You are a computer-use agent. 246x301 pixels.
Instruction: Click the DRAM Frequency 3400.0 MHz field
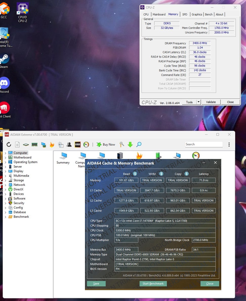coord(200,43)
